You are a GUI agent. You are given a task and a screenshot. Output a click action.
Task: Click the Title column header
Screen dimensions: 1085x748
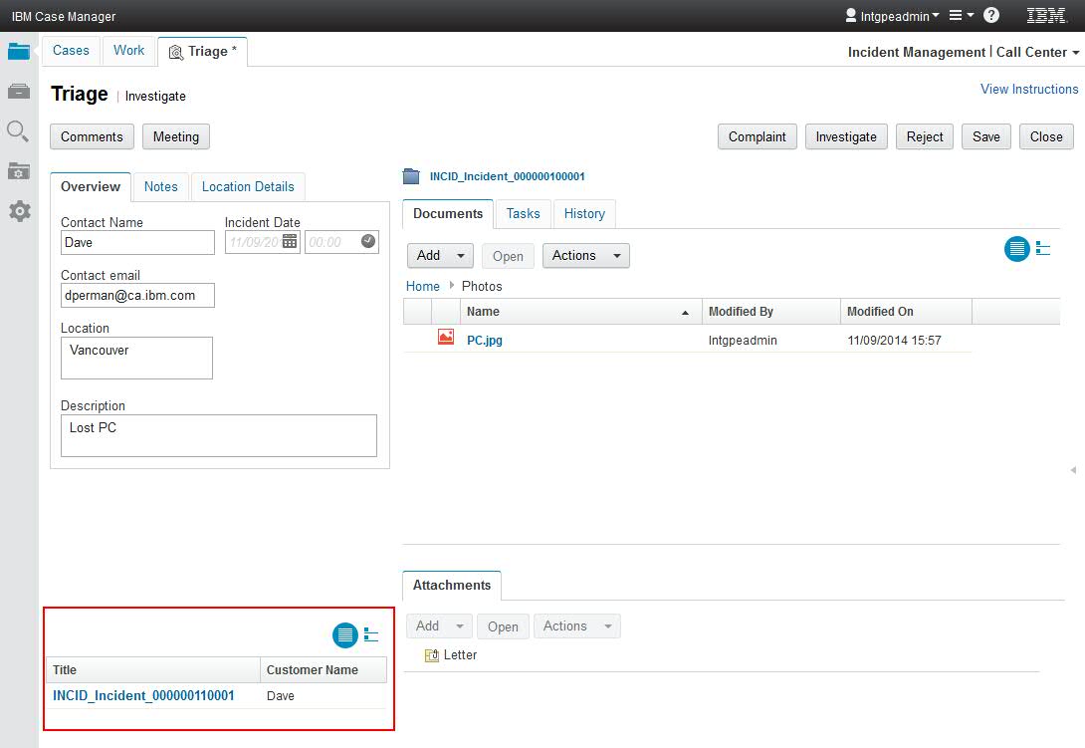[x=153, y=669]
